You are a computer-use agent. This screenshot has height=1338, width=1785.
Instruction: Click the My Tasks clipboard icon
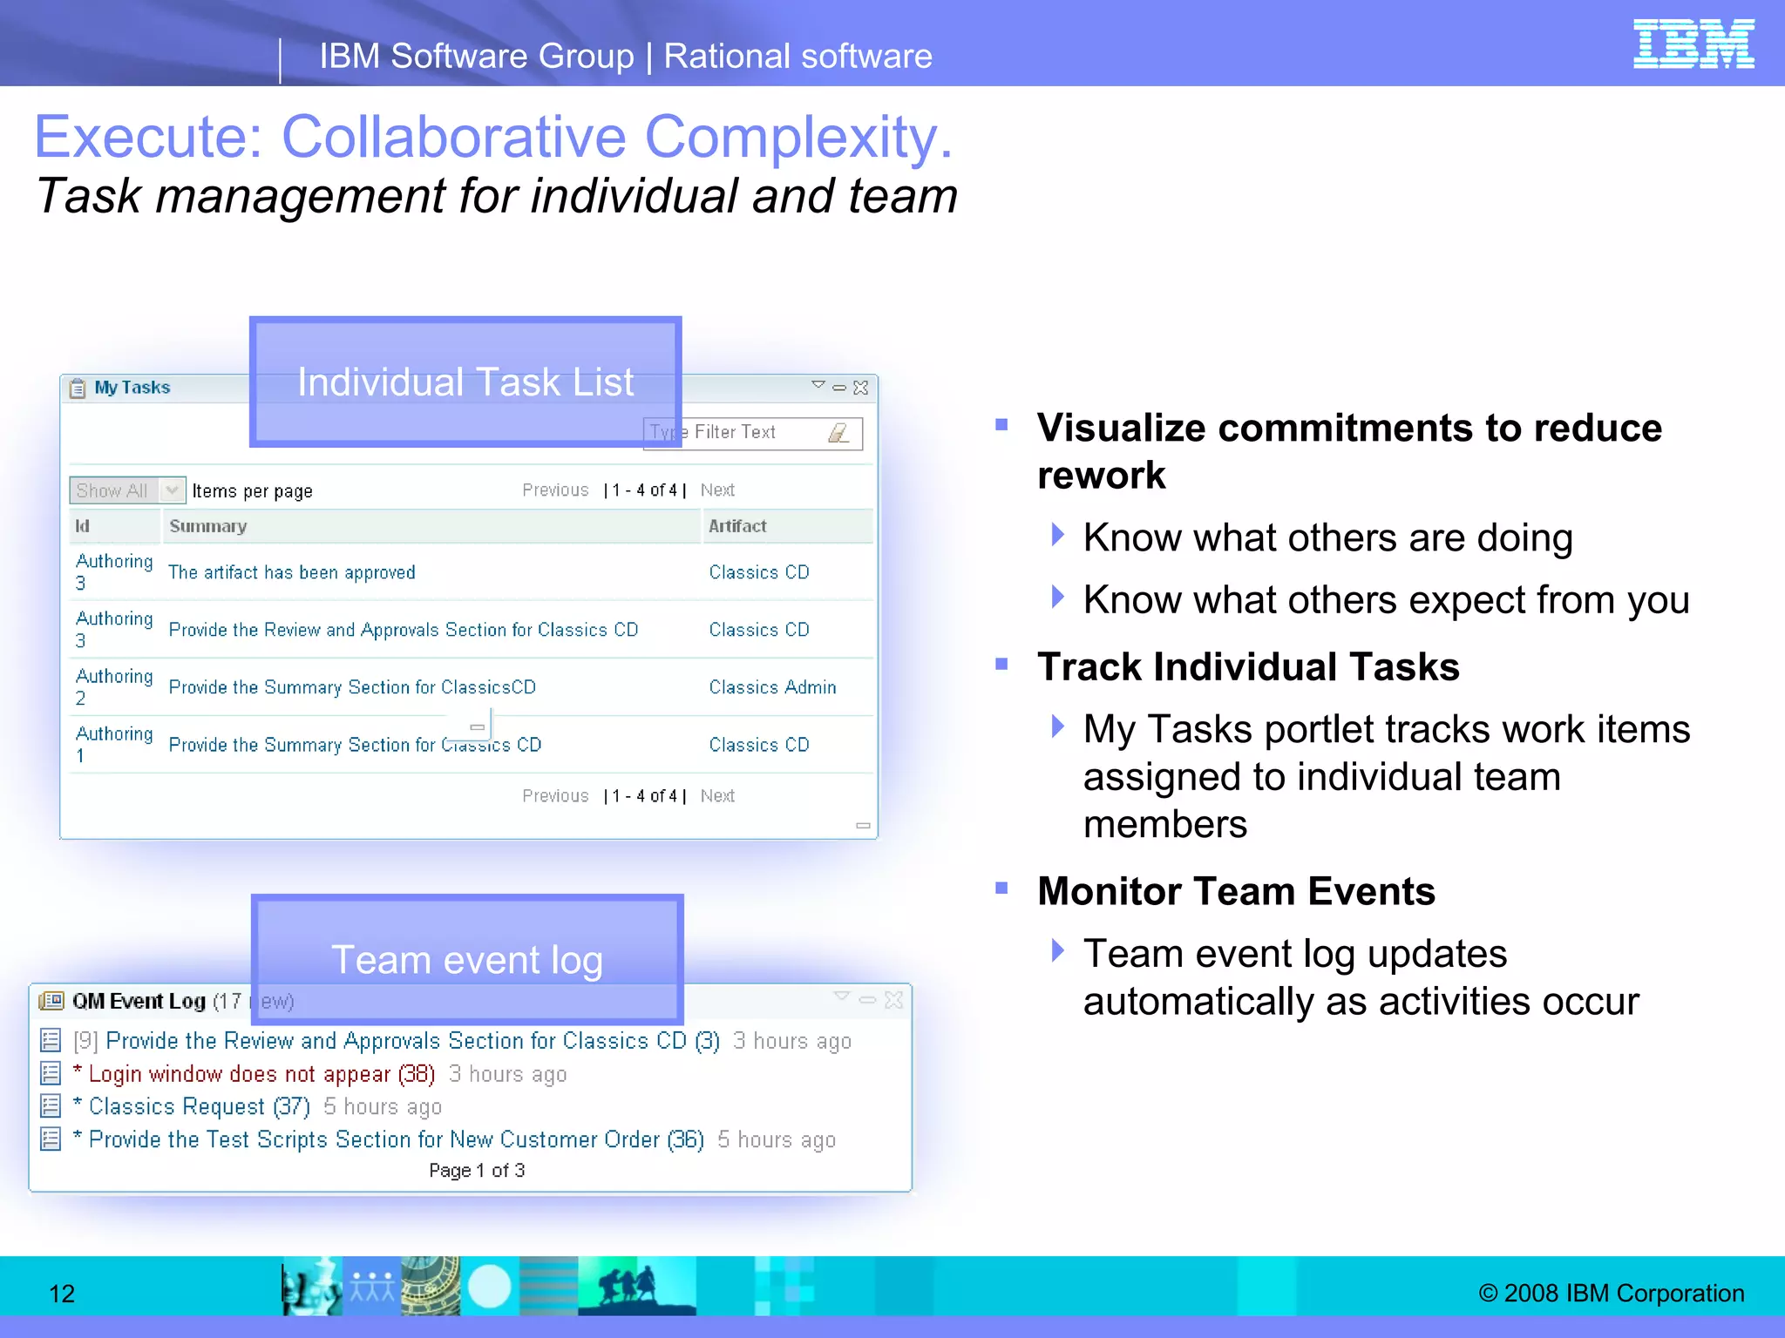coord(78,388)
